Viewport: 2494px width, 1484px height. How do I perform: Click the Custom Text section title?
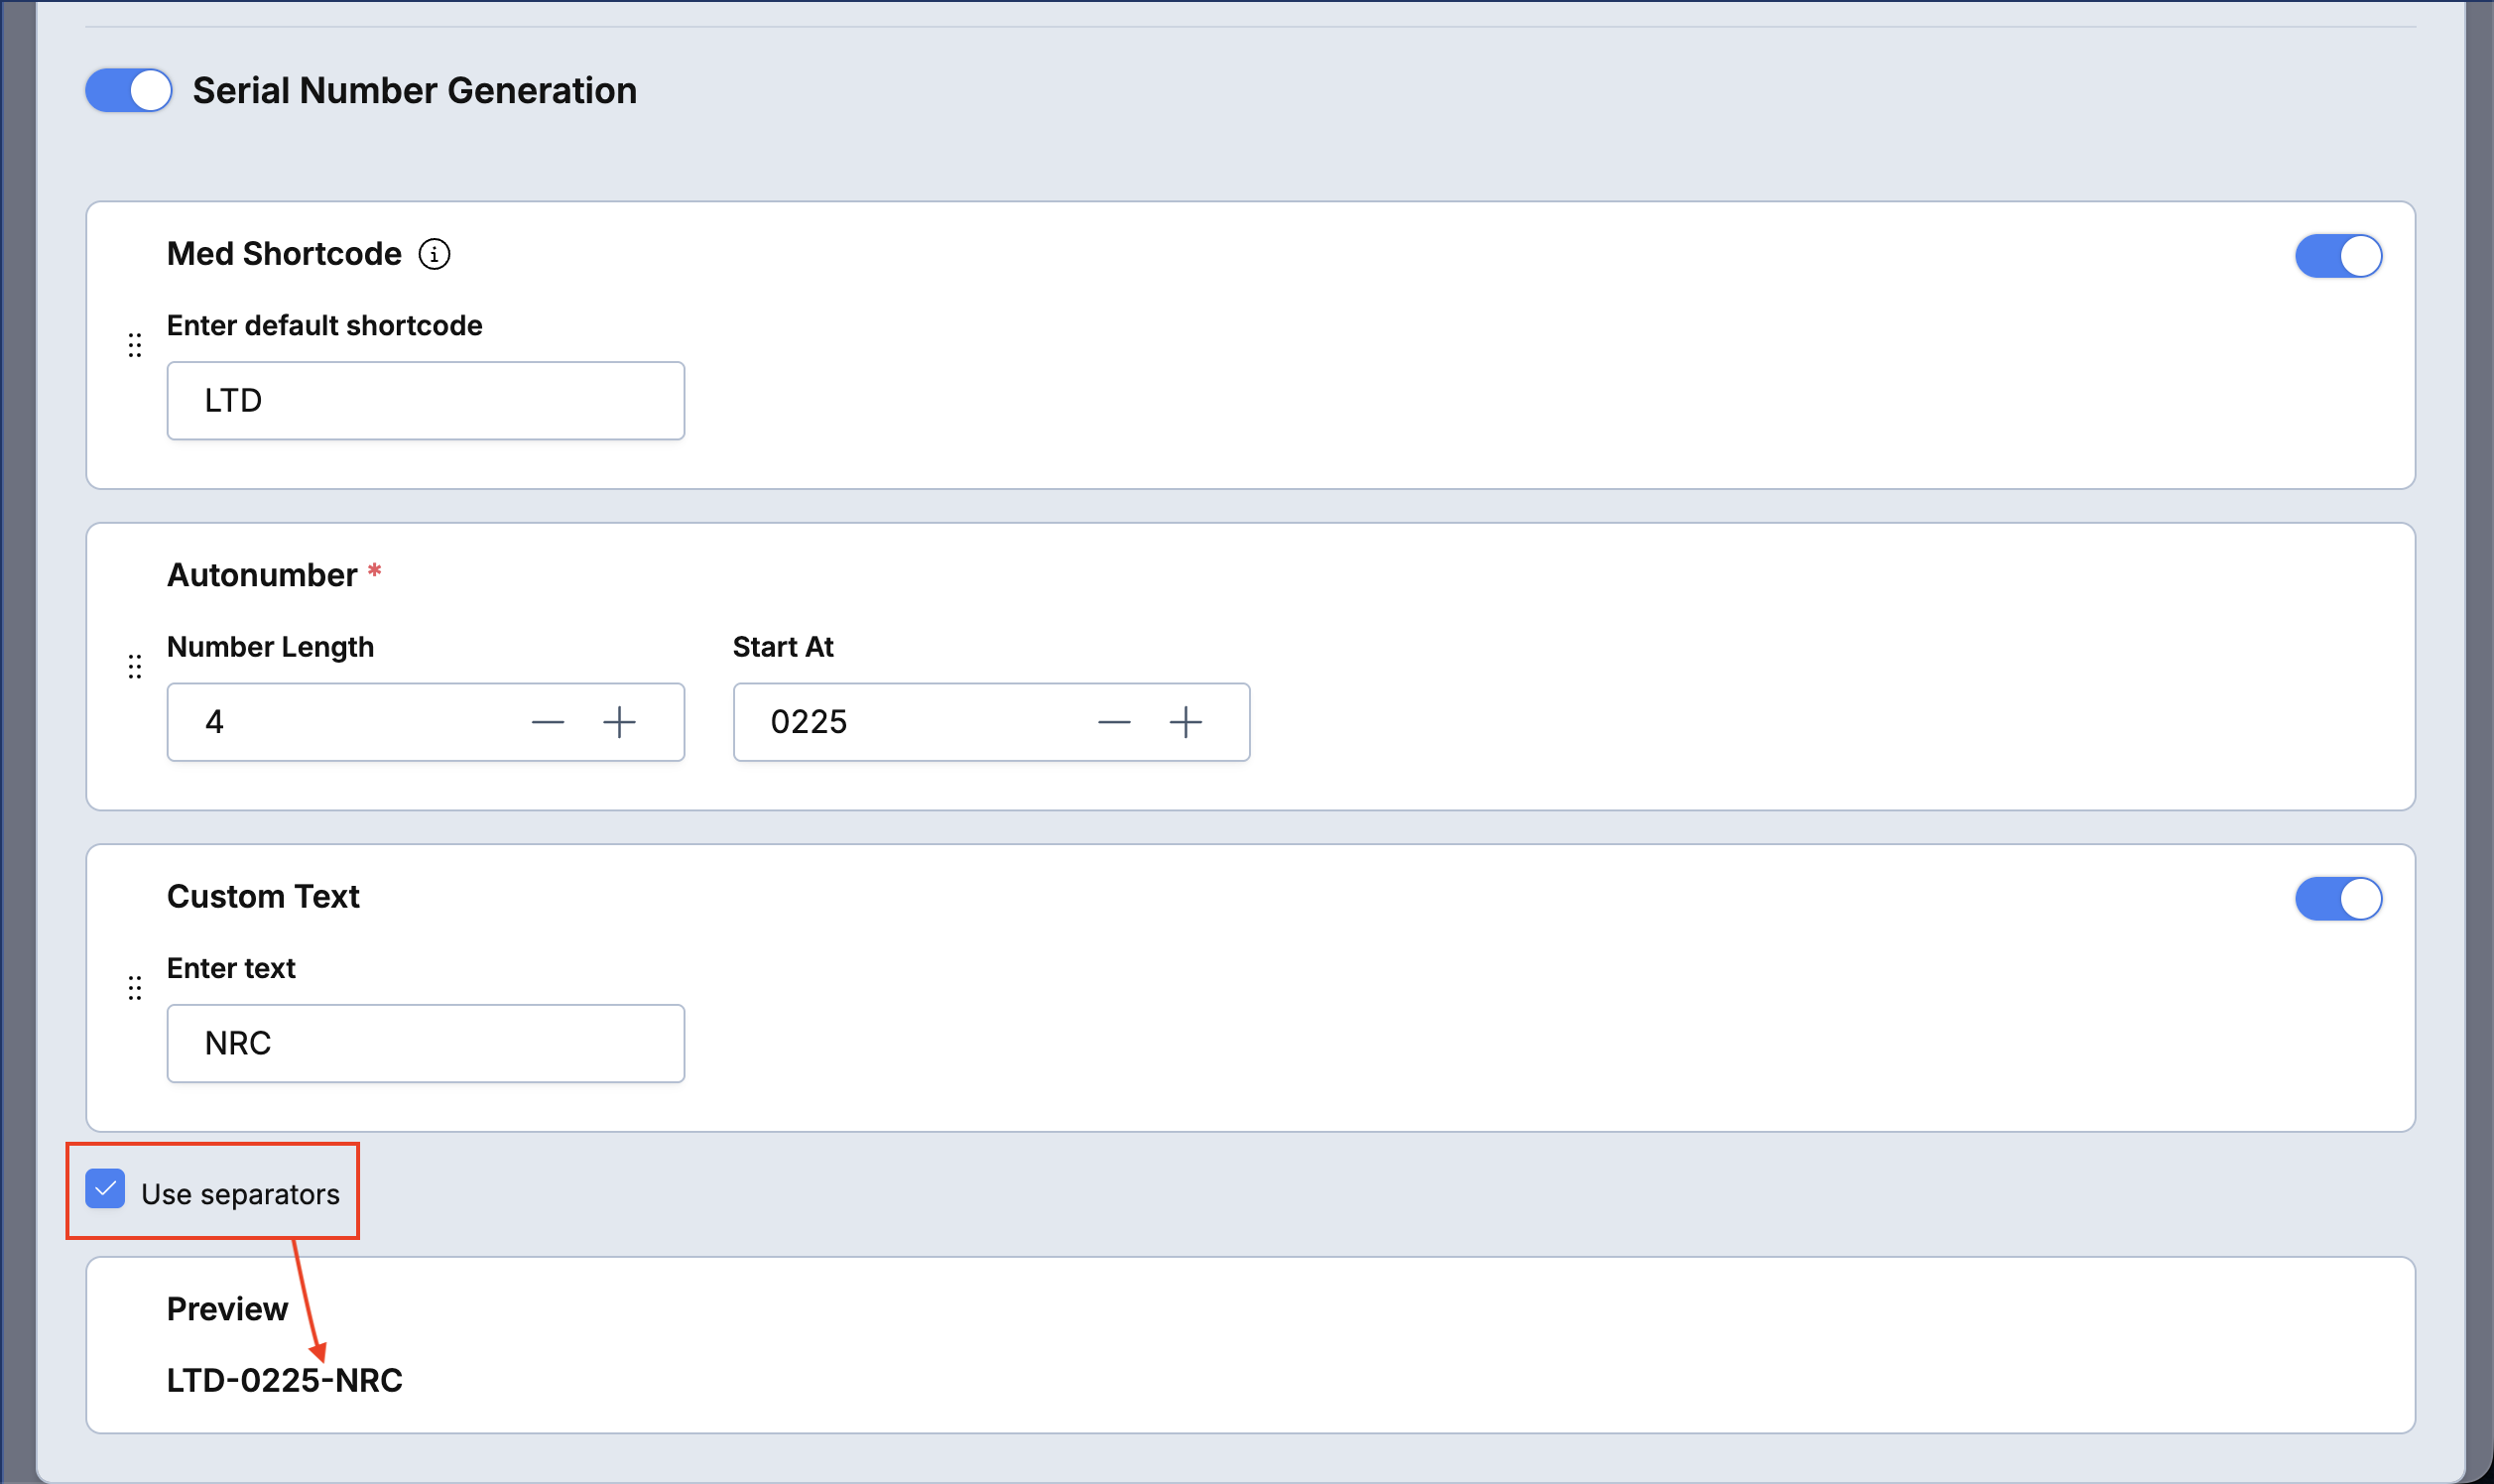point(263,897)
